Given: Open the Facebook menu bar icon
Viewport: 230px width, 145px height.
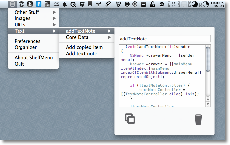Looking at the screenshot, I should click(39, 4).
